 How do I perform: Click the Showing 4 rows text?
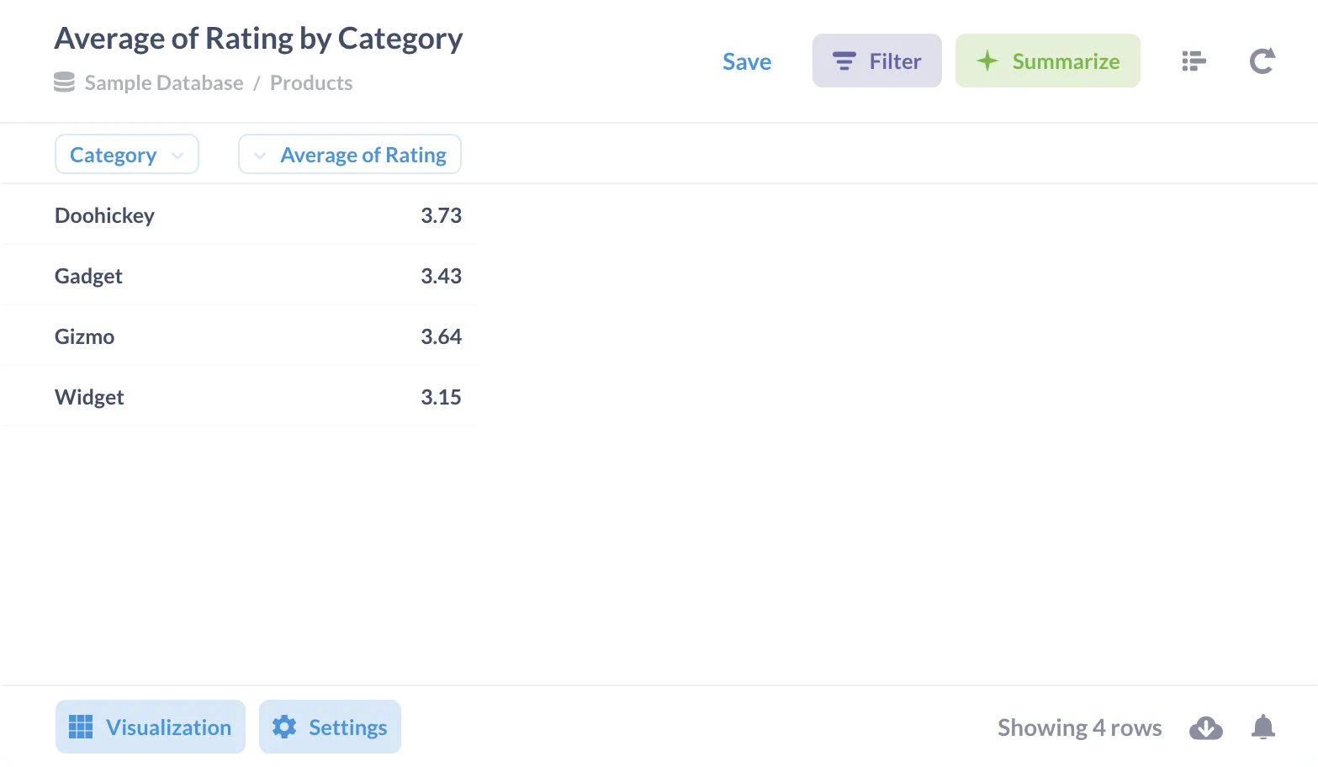click(x=1079, y=727)
